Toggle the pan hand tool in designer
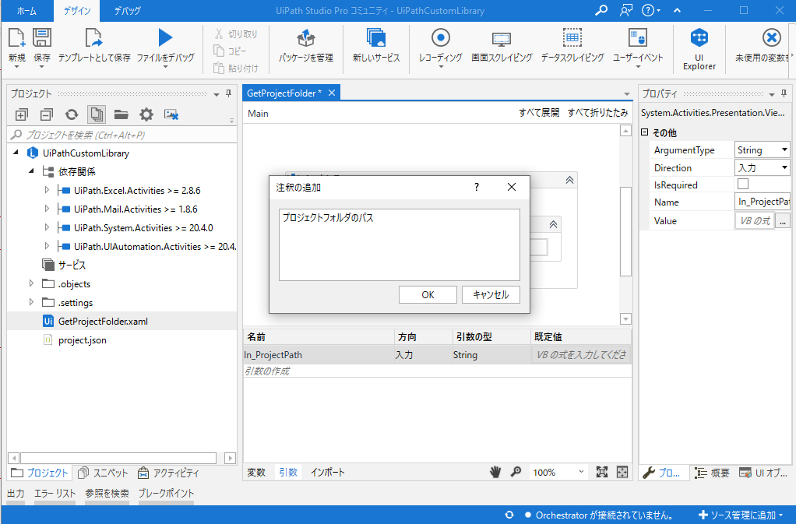 tap(495, 473)
